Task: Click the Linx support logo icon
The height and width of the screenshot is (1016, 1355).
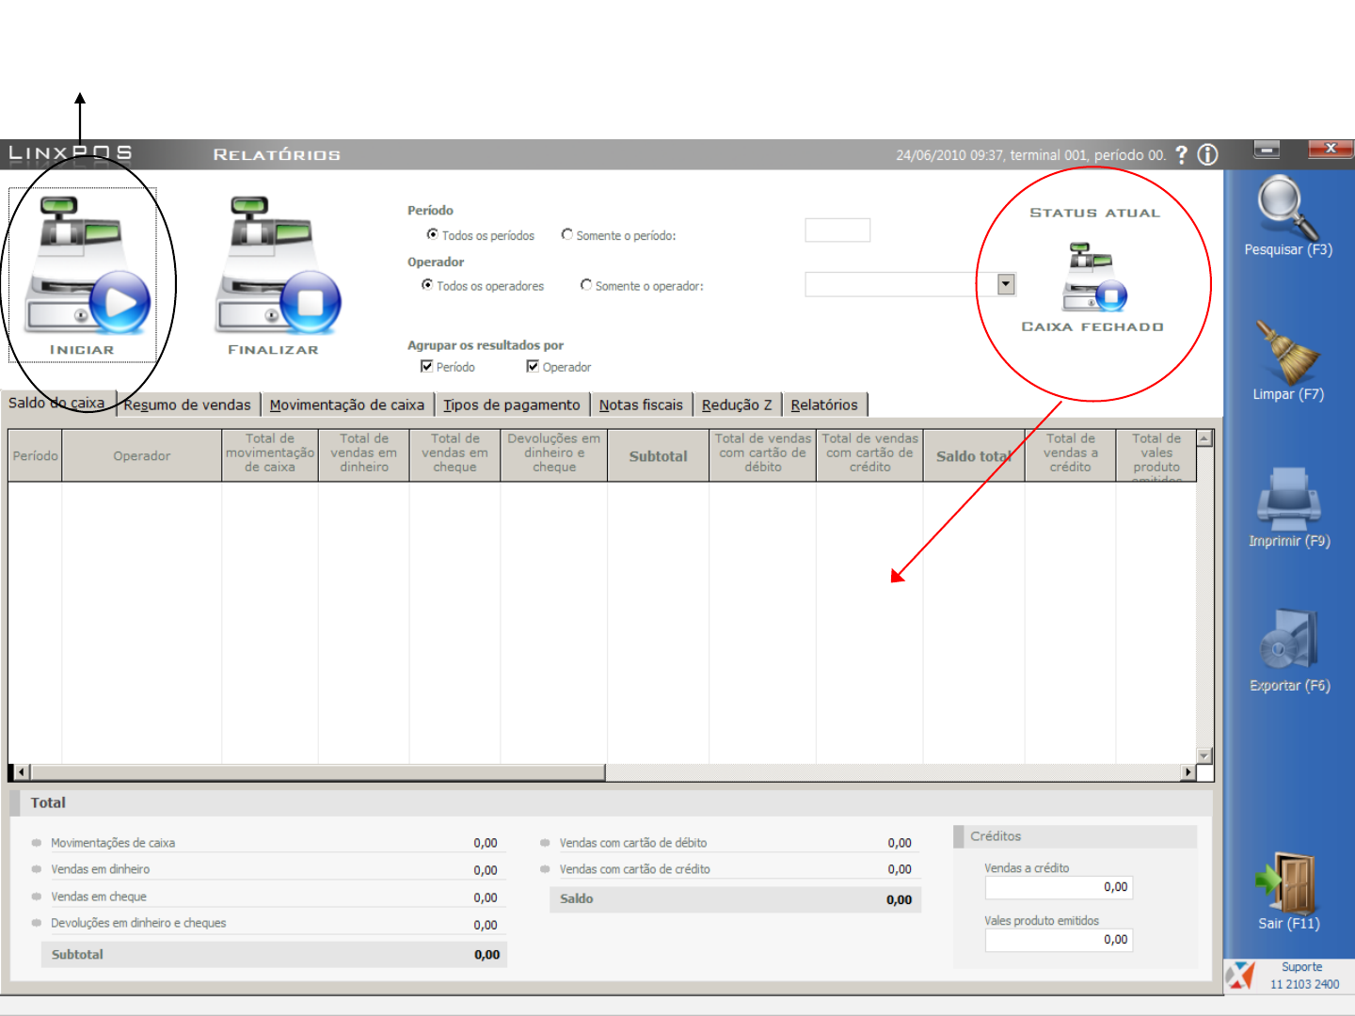Action: pos(1242,976)
